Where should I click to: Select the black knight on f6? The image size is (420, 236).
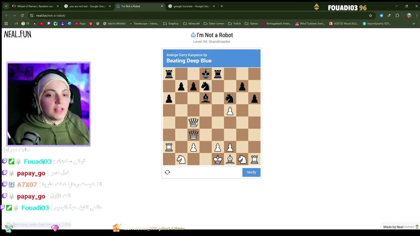230,98
